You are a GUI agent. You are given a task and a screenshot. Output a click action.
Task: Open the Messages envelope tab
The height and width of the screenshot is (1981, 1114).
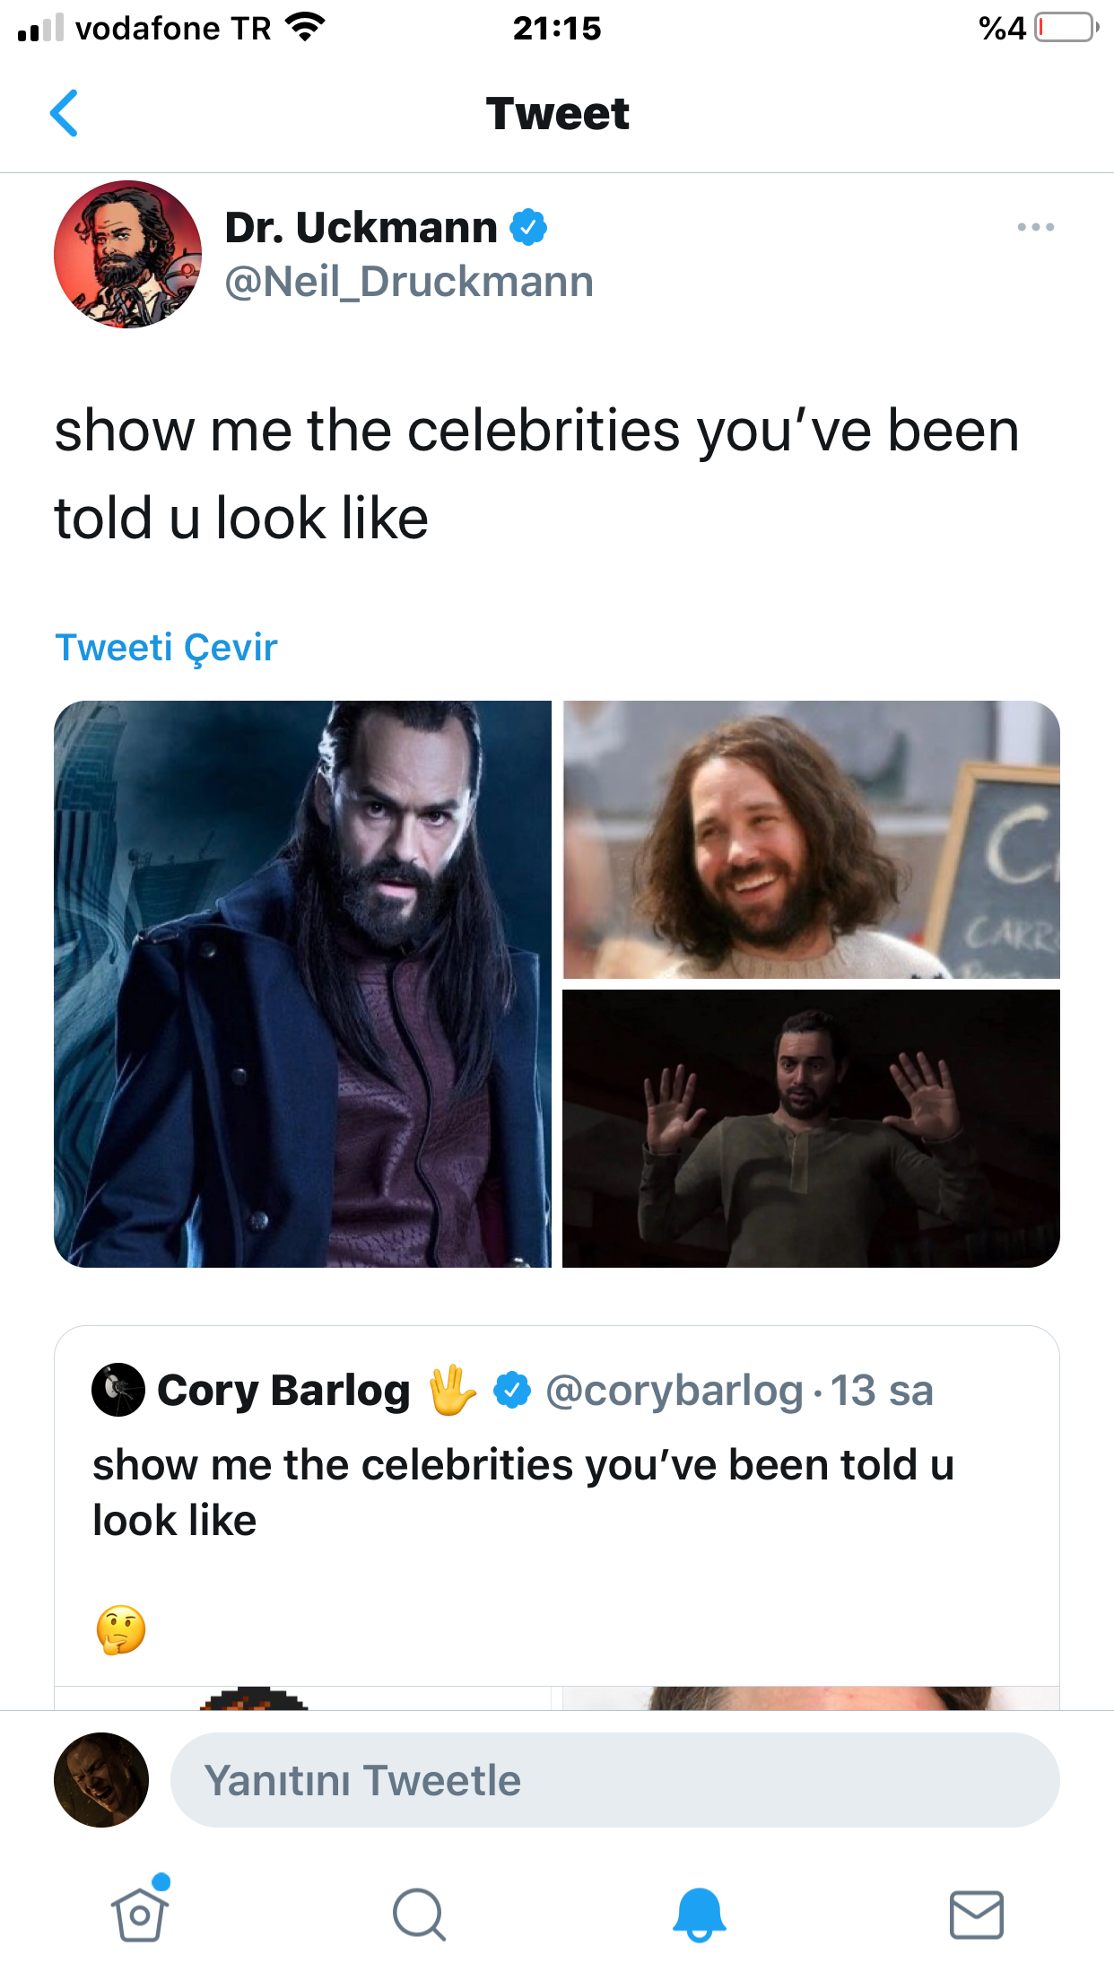pos(977,1915)
